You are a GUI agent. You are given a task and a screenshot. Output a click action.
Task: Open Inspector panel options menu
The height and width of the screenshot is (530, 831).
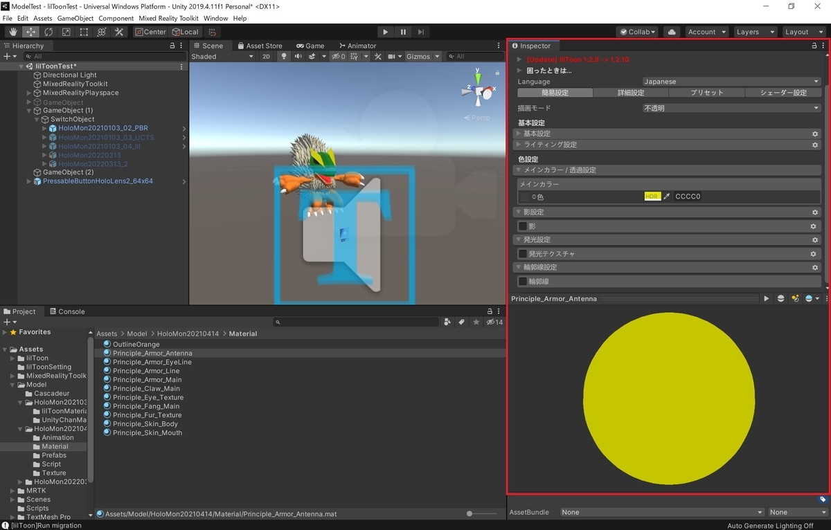tap(824, 46)
